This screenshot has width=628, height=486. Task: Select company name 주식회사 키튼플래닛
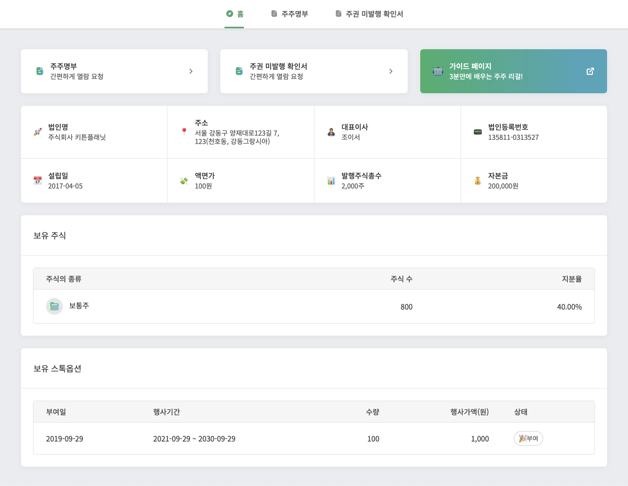click(77, 137)
